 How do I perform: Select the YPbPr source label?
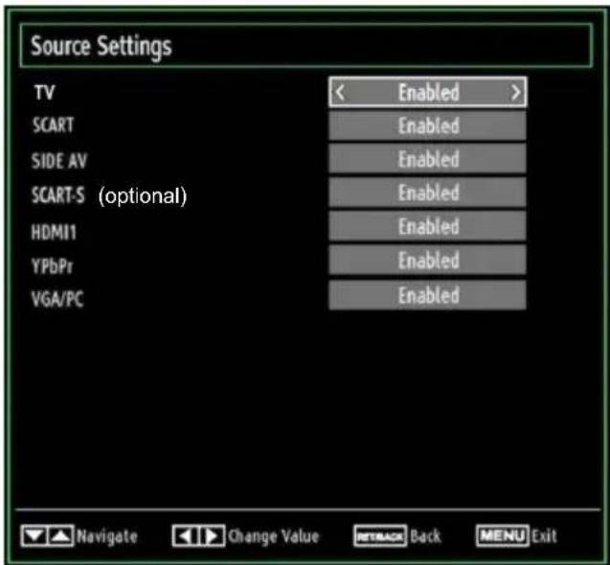tap(52, 266)
